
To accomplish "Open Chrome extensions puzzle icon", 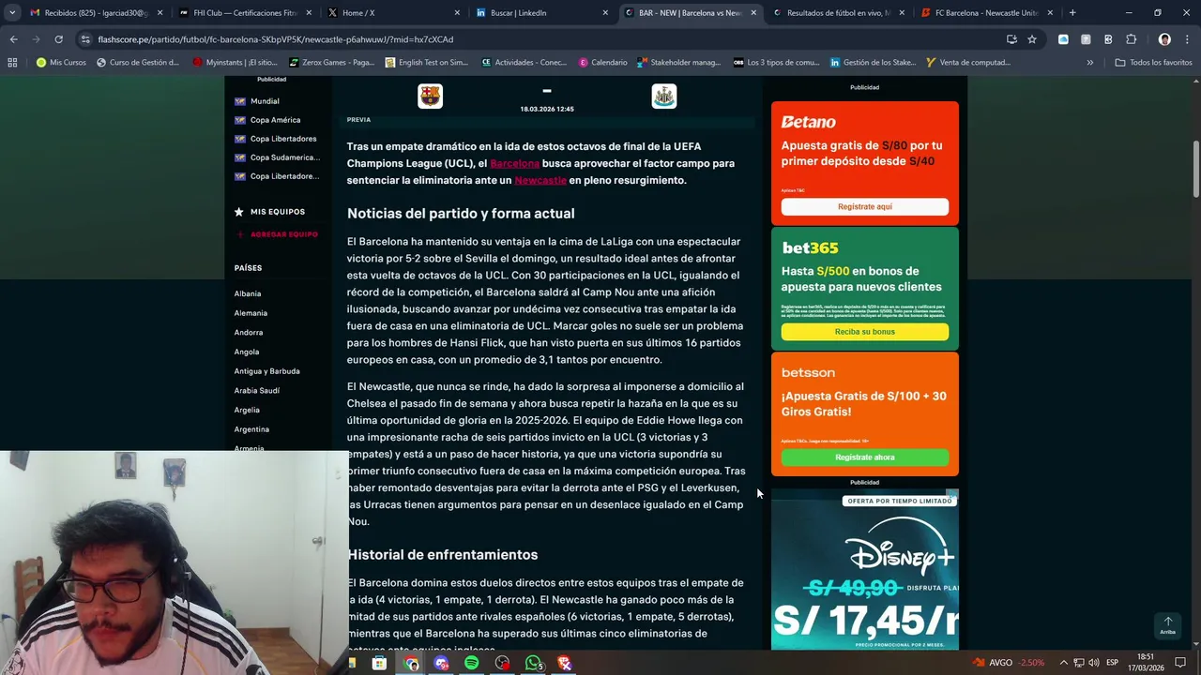I will tap(1131, 39).
